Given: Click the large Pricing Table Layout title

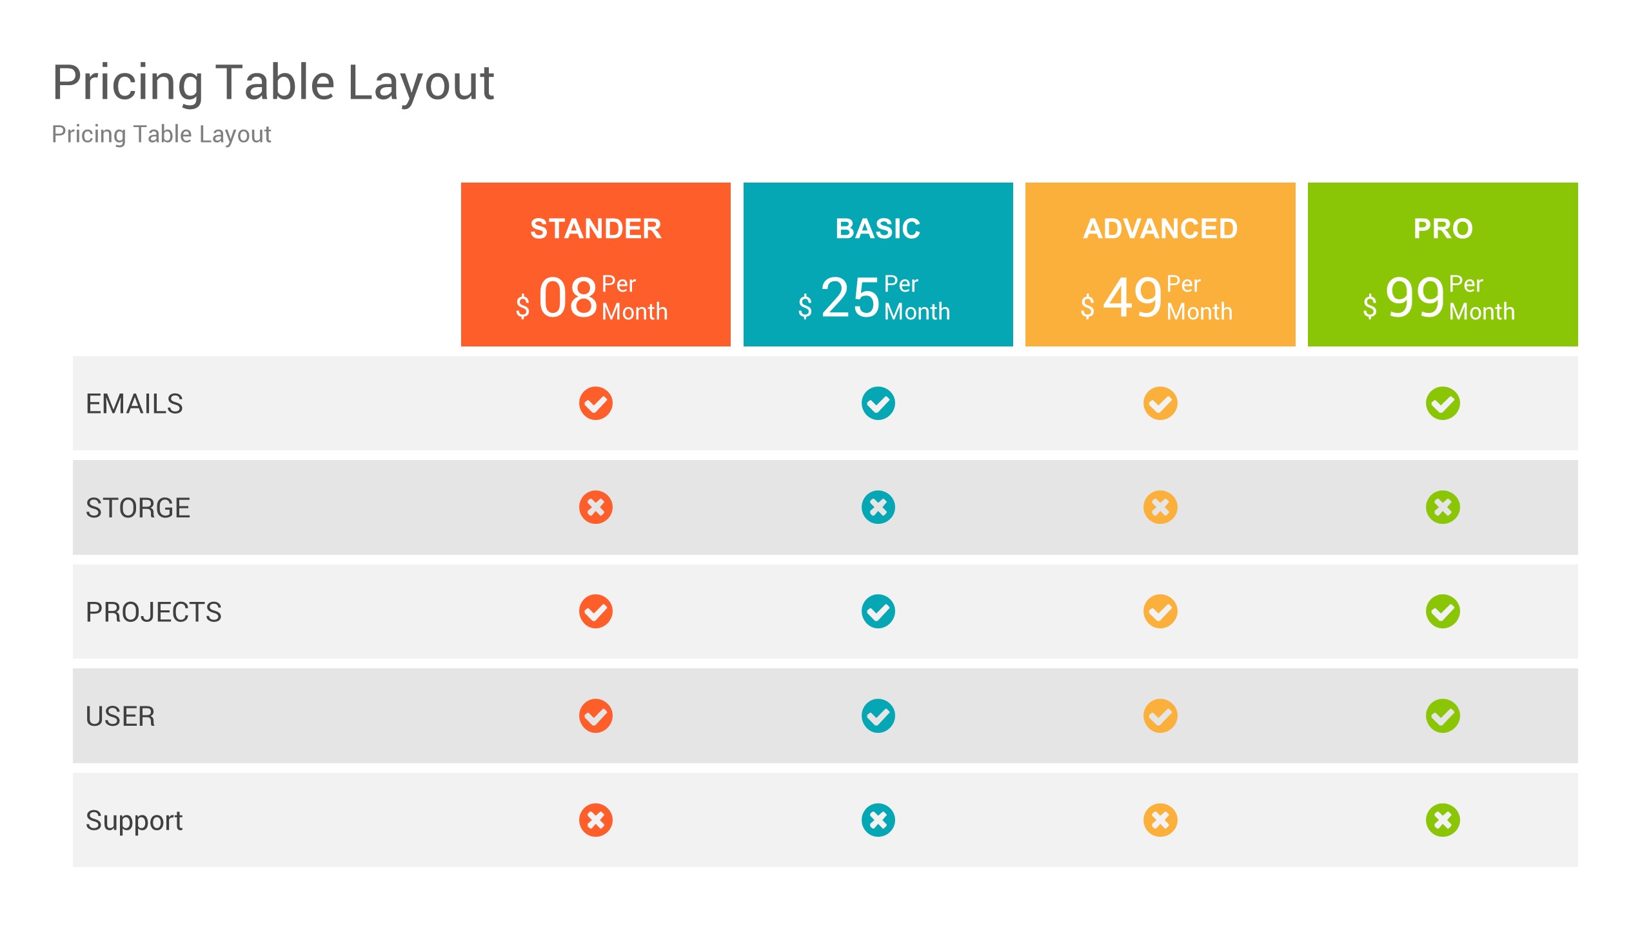Looking at the screenshot, I should tap(273, 83).
